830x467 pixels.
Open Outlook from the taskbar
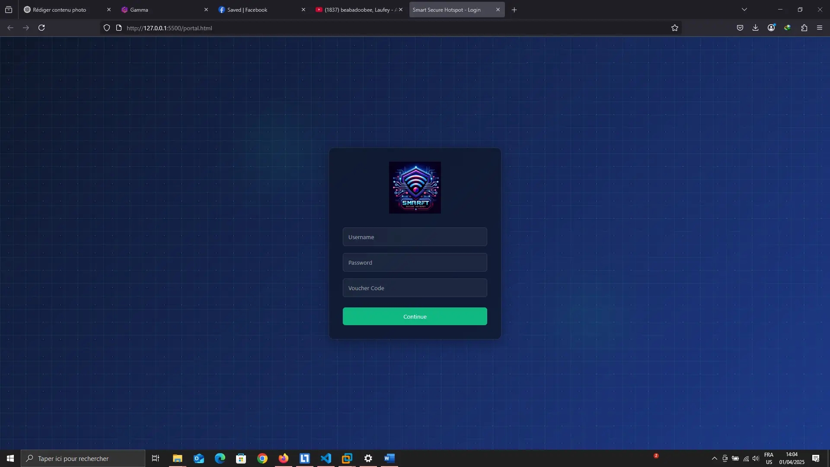tap(199, 458)
